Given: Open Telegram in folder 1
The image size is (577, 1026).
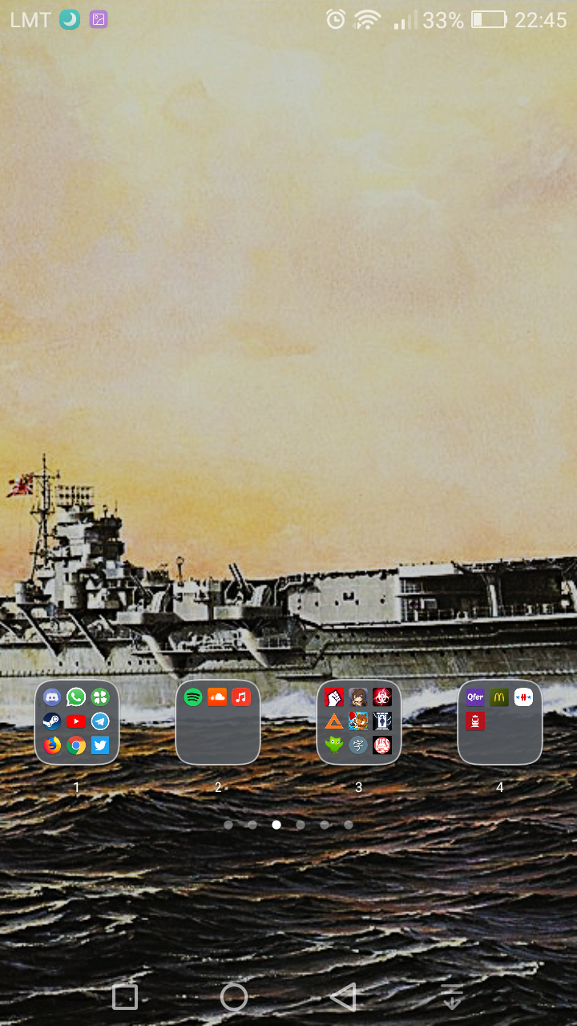Looking at the screenshot, I should 100,721.
